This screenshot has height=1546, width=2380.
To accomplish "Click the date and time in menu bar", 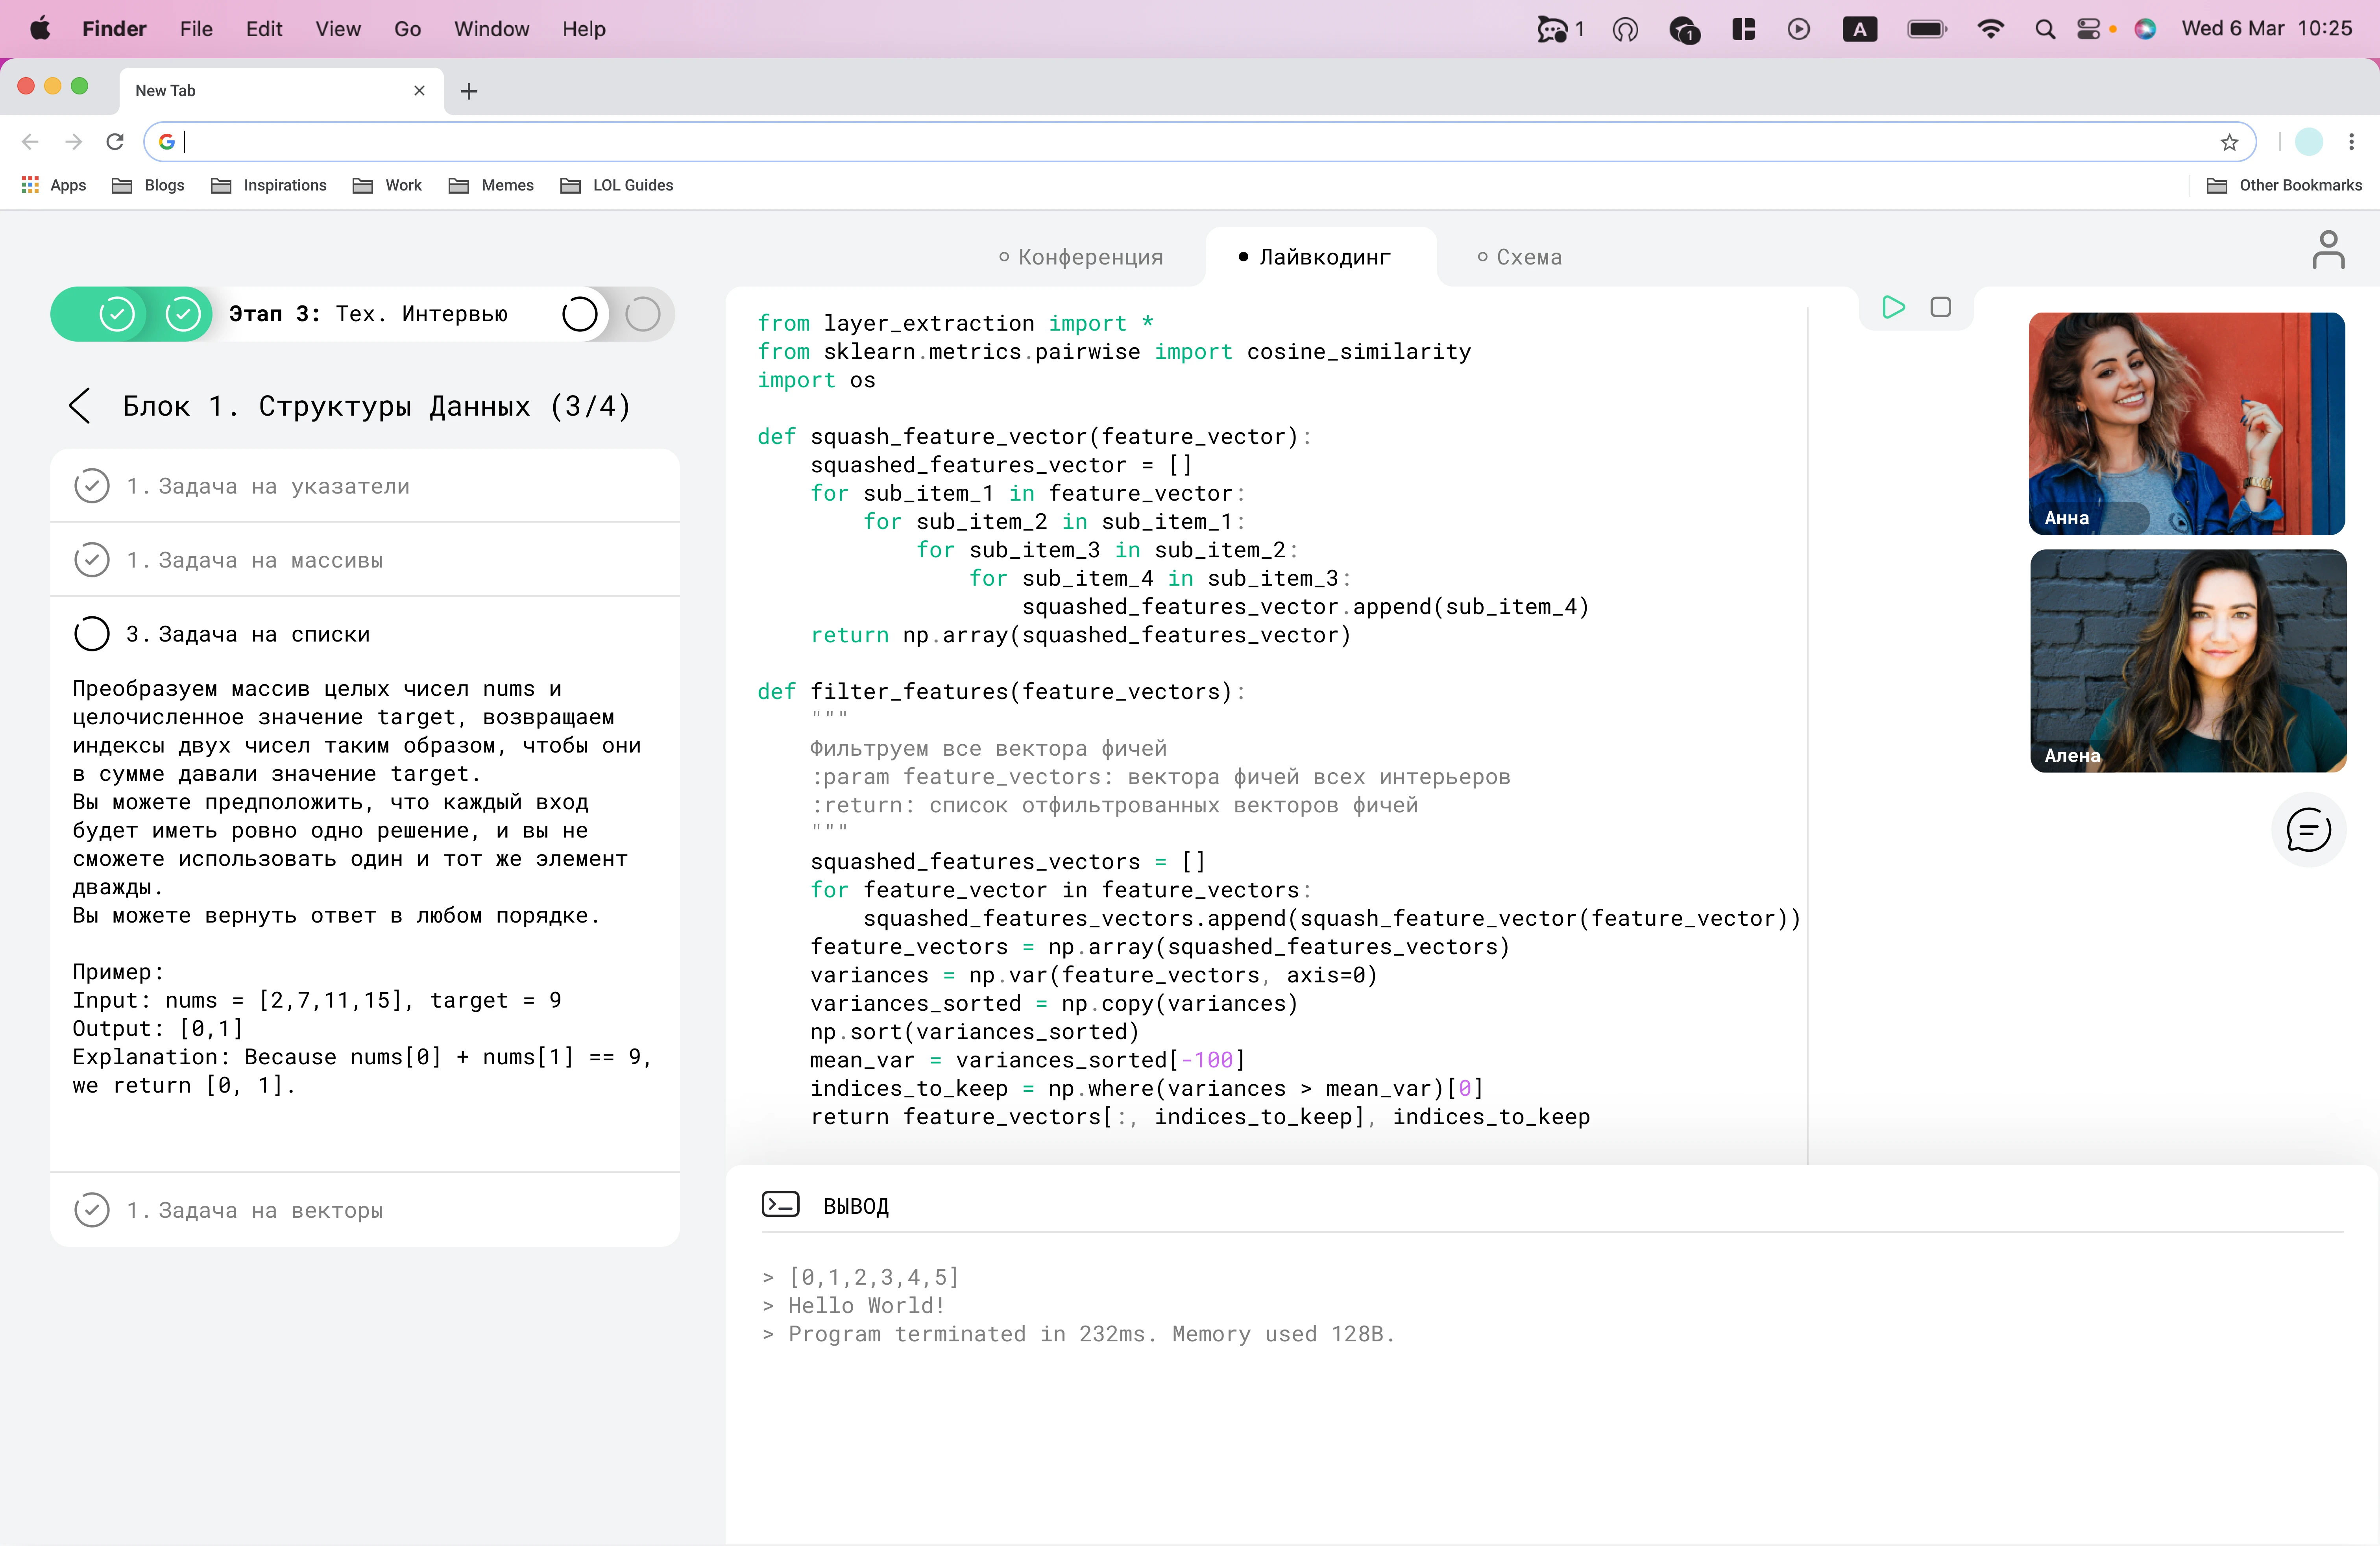I will [2267, 29].
